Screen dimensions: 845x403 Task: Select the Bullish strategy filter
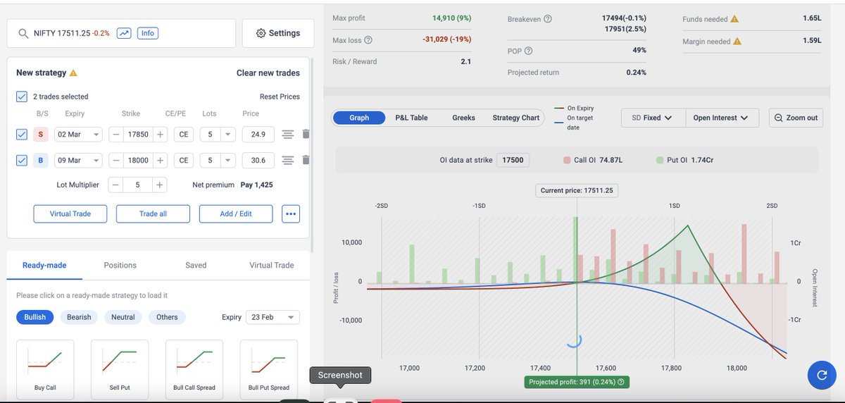(35, 317)
